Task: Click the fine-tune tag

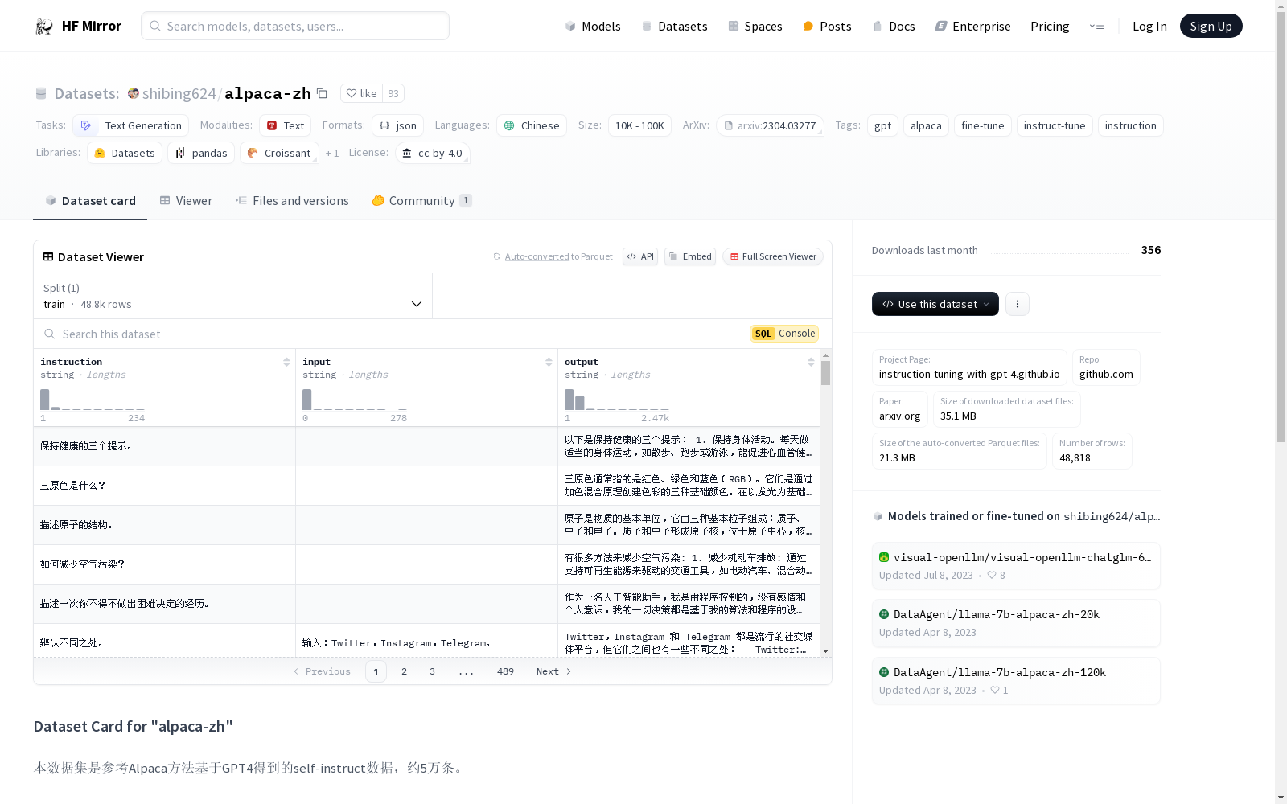Action: pyautogui.click(x=983, y=125)
